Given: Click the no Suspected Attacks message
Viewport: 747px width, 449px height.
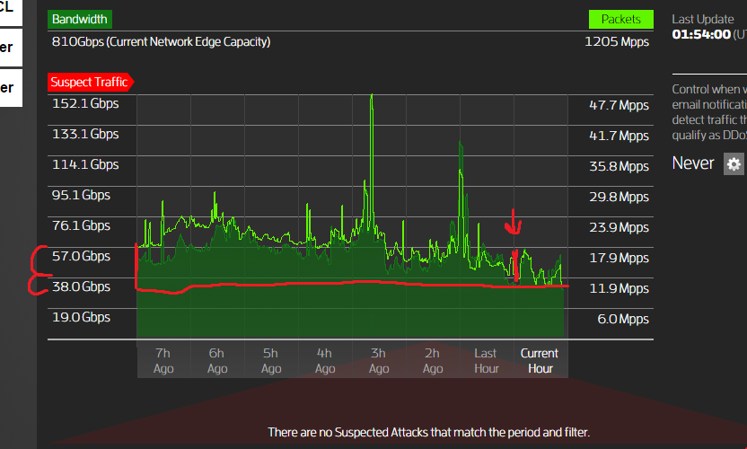Looking at the screenshot, I should coord(429,432).
